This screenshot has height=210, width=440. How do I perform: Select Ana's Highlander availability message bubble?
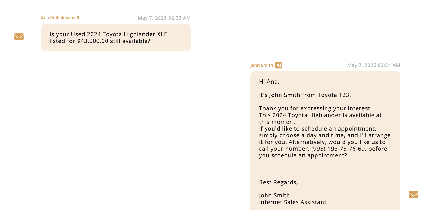116,37
